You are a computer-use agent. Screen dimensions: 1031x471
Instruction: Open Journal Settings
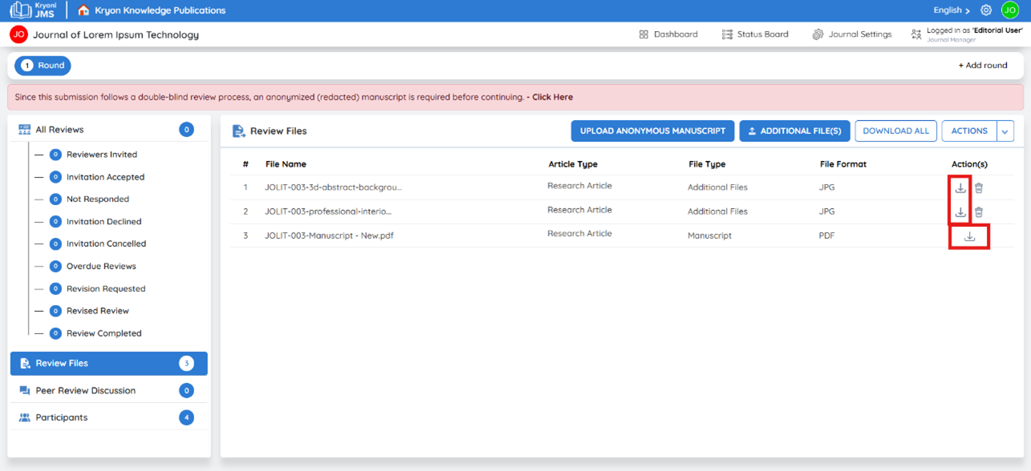852,34
